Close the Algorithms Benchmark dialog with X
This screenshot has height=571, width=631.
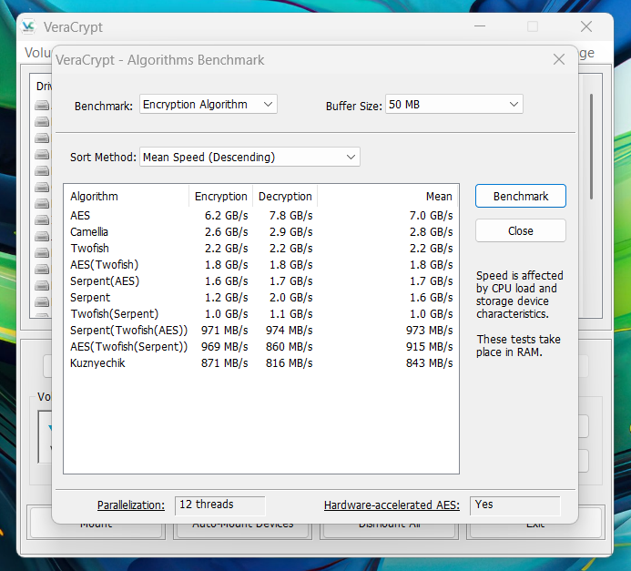(x=558, y=59)
